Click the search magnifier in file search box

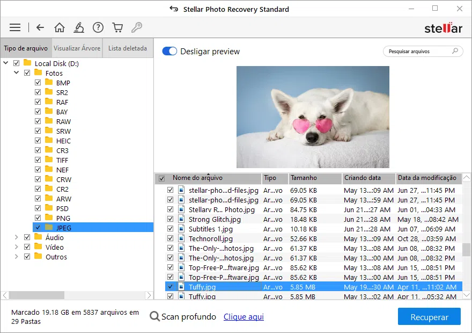click(455, 52)
